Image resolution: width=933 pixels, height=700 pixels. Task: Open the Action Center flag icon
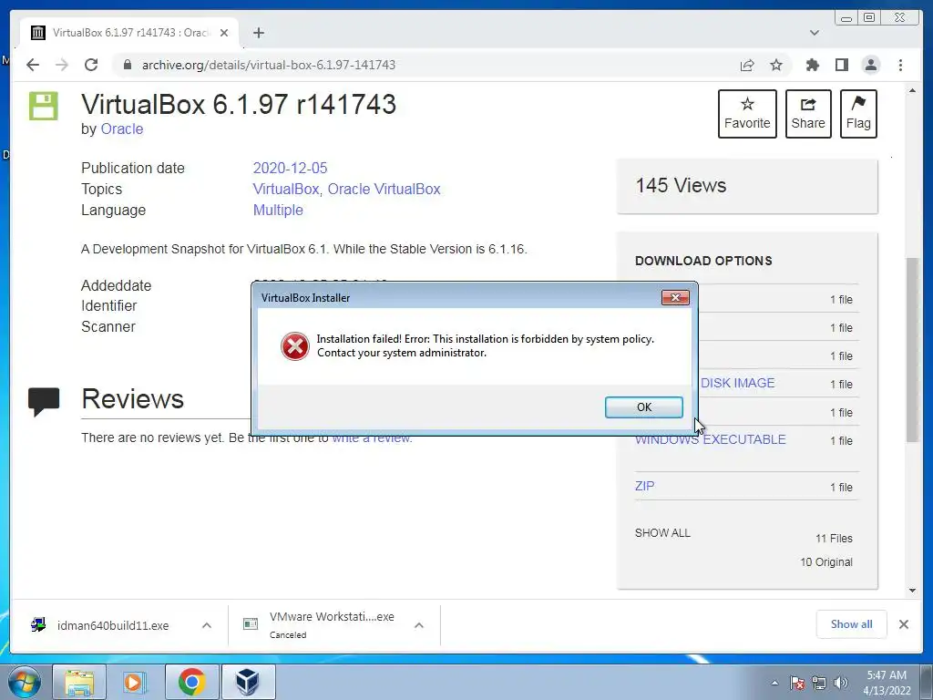[x=797, y=684]
